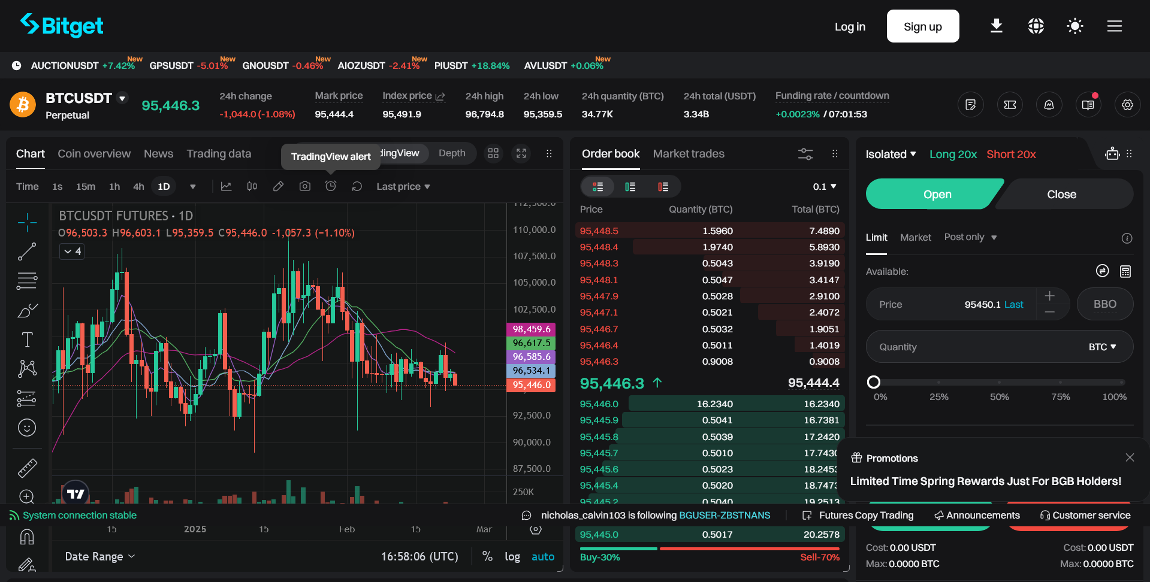Change the quantity unit BTC dropdown
Viewport: 1150px width, 582px height.
[1103, 347]
